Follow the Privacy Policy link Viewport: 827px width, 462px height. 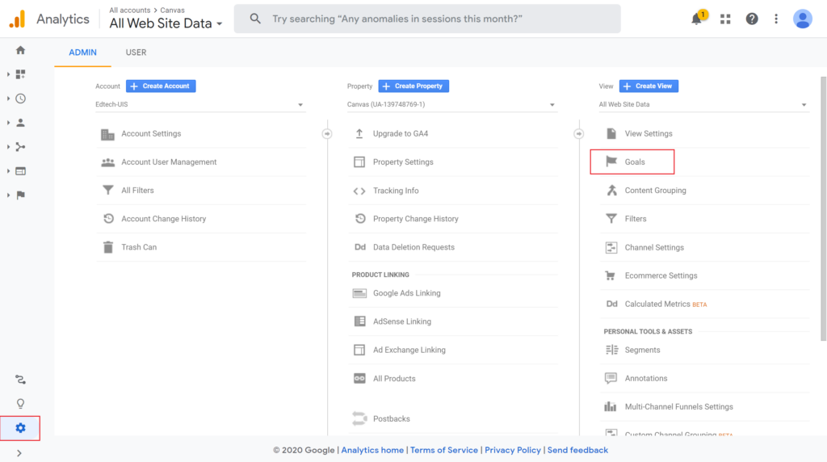513,450
